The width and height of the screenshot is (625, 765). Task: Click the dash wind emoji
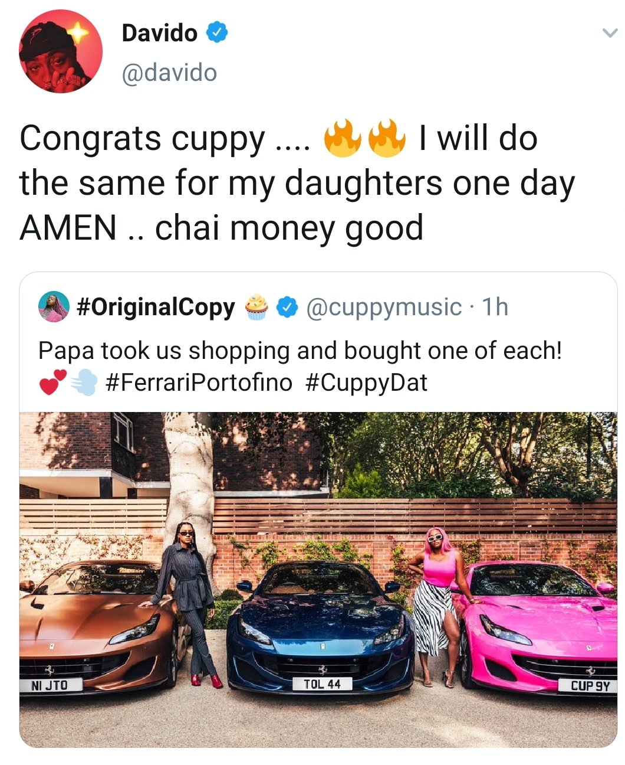(83, 382)
